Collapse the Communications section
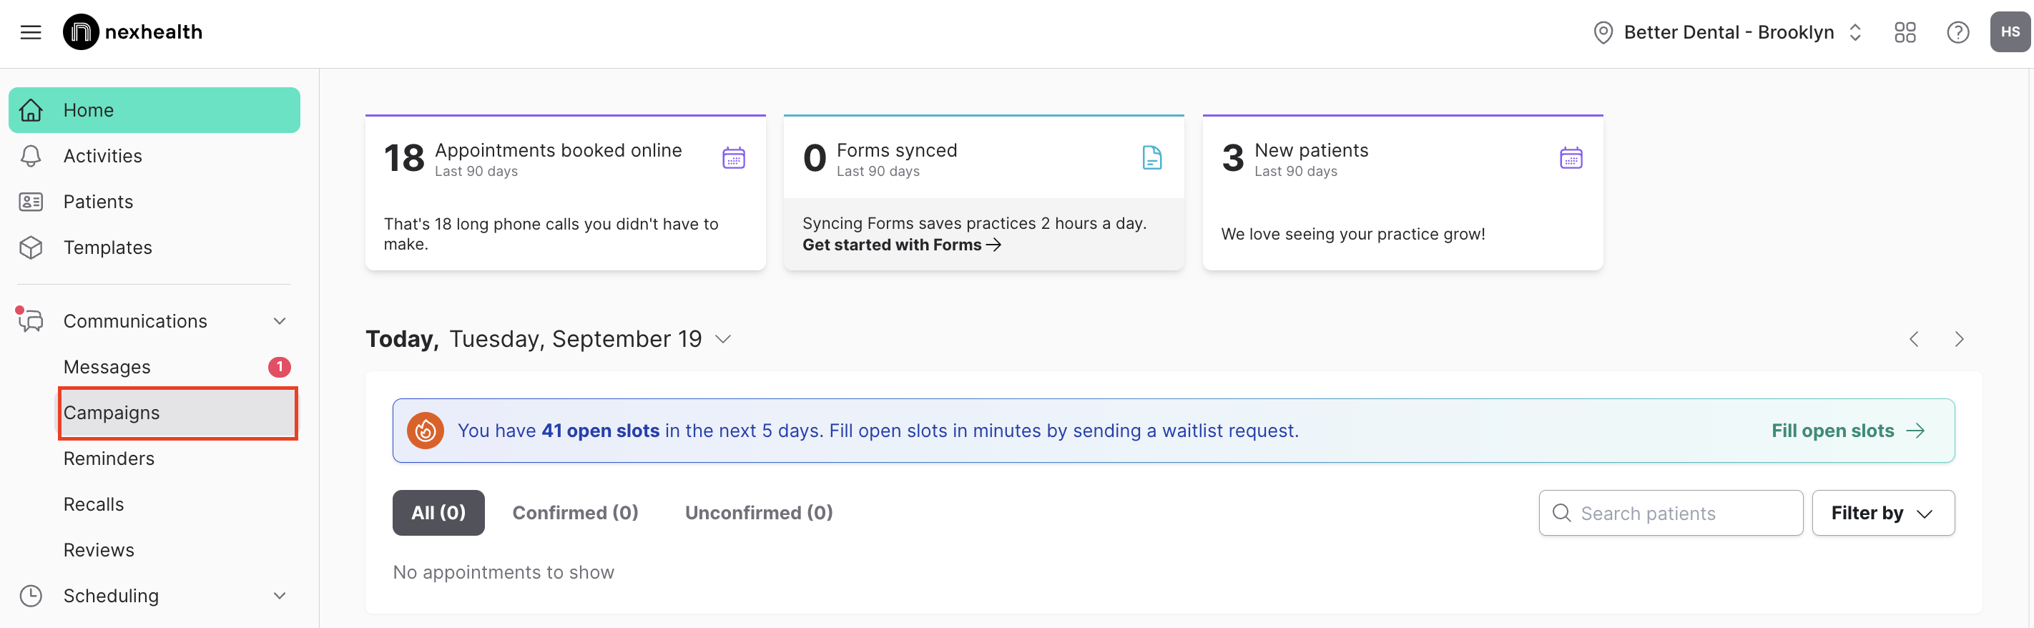The height and width of the screenshot is (628, 2034). coord(280,321)
